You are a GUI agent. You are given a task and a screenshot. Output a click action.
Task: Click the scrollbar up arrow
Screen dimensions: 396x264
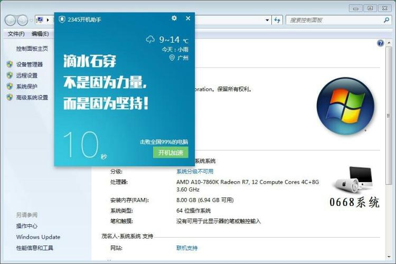tap(389, 43)
